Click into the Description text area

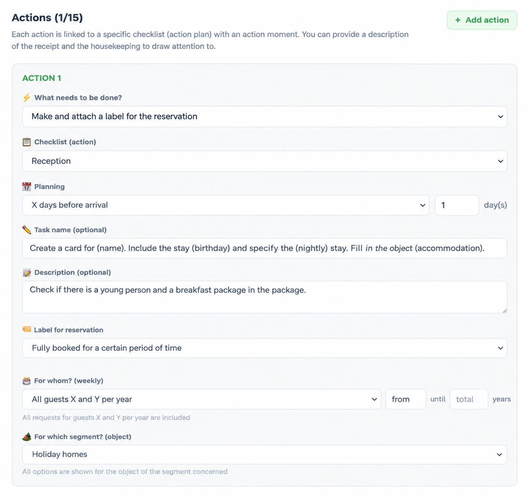click(x=265, y=297)
